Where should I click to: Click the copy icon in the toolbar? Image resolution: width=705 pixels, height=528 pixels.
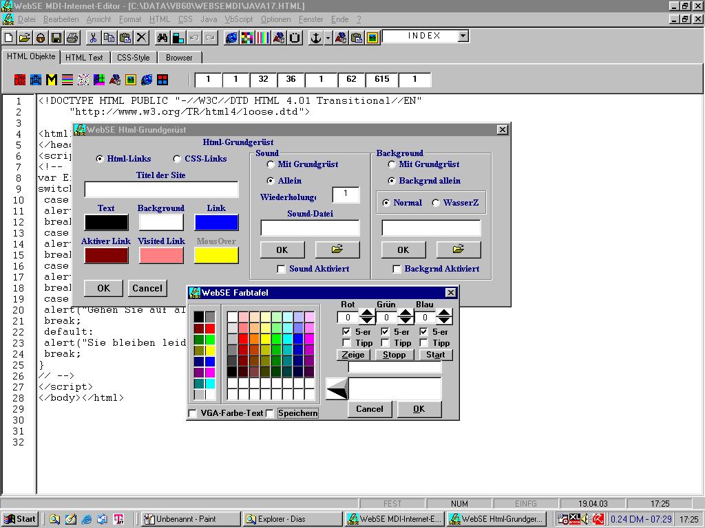click(x=109, y=38)
